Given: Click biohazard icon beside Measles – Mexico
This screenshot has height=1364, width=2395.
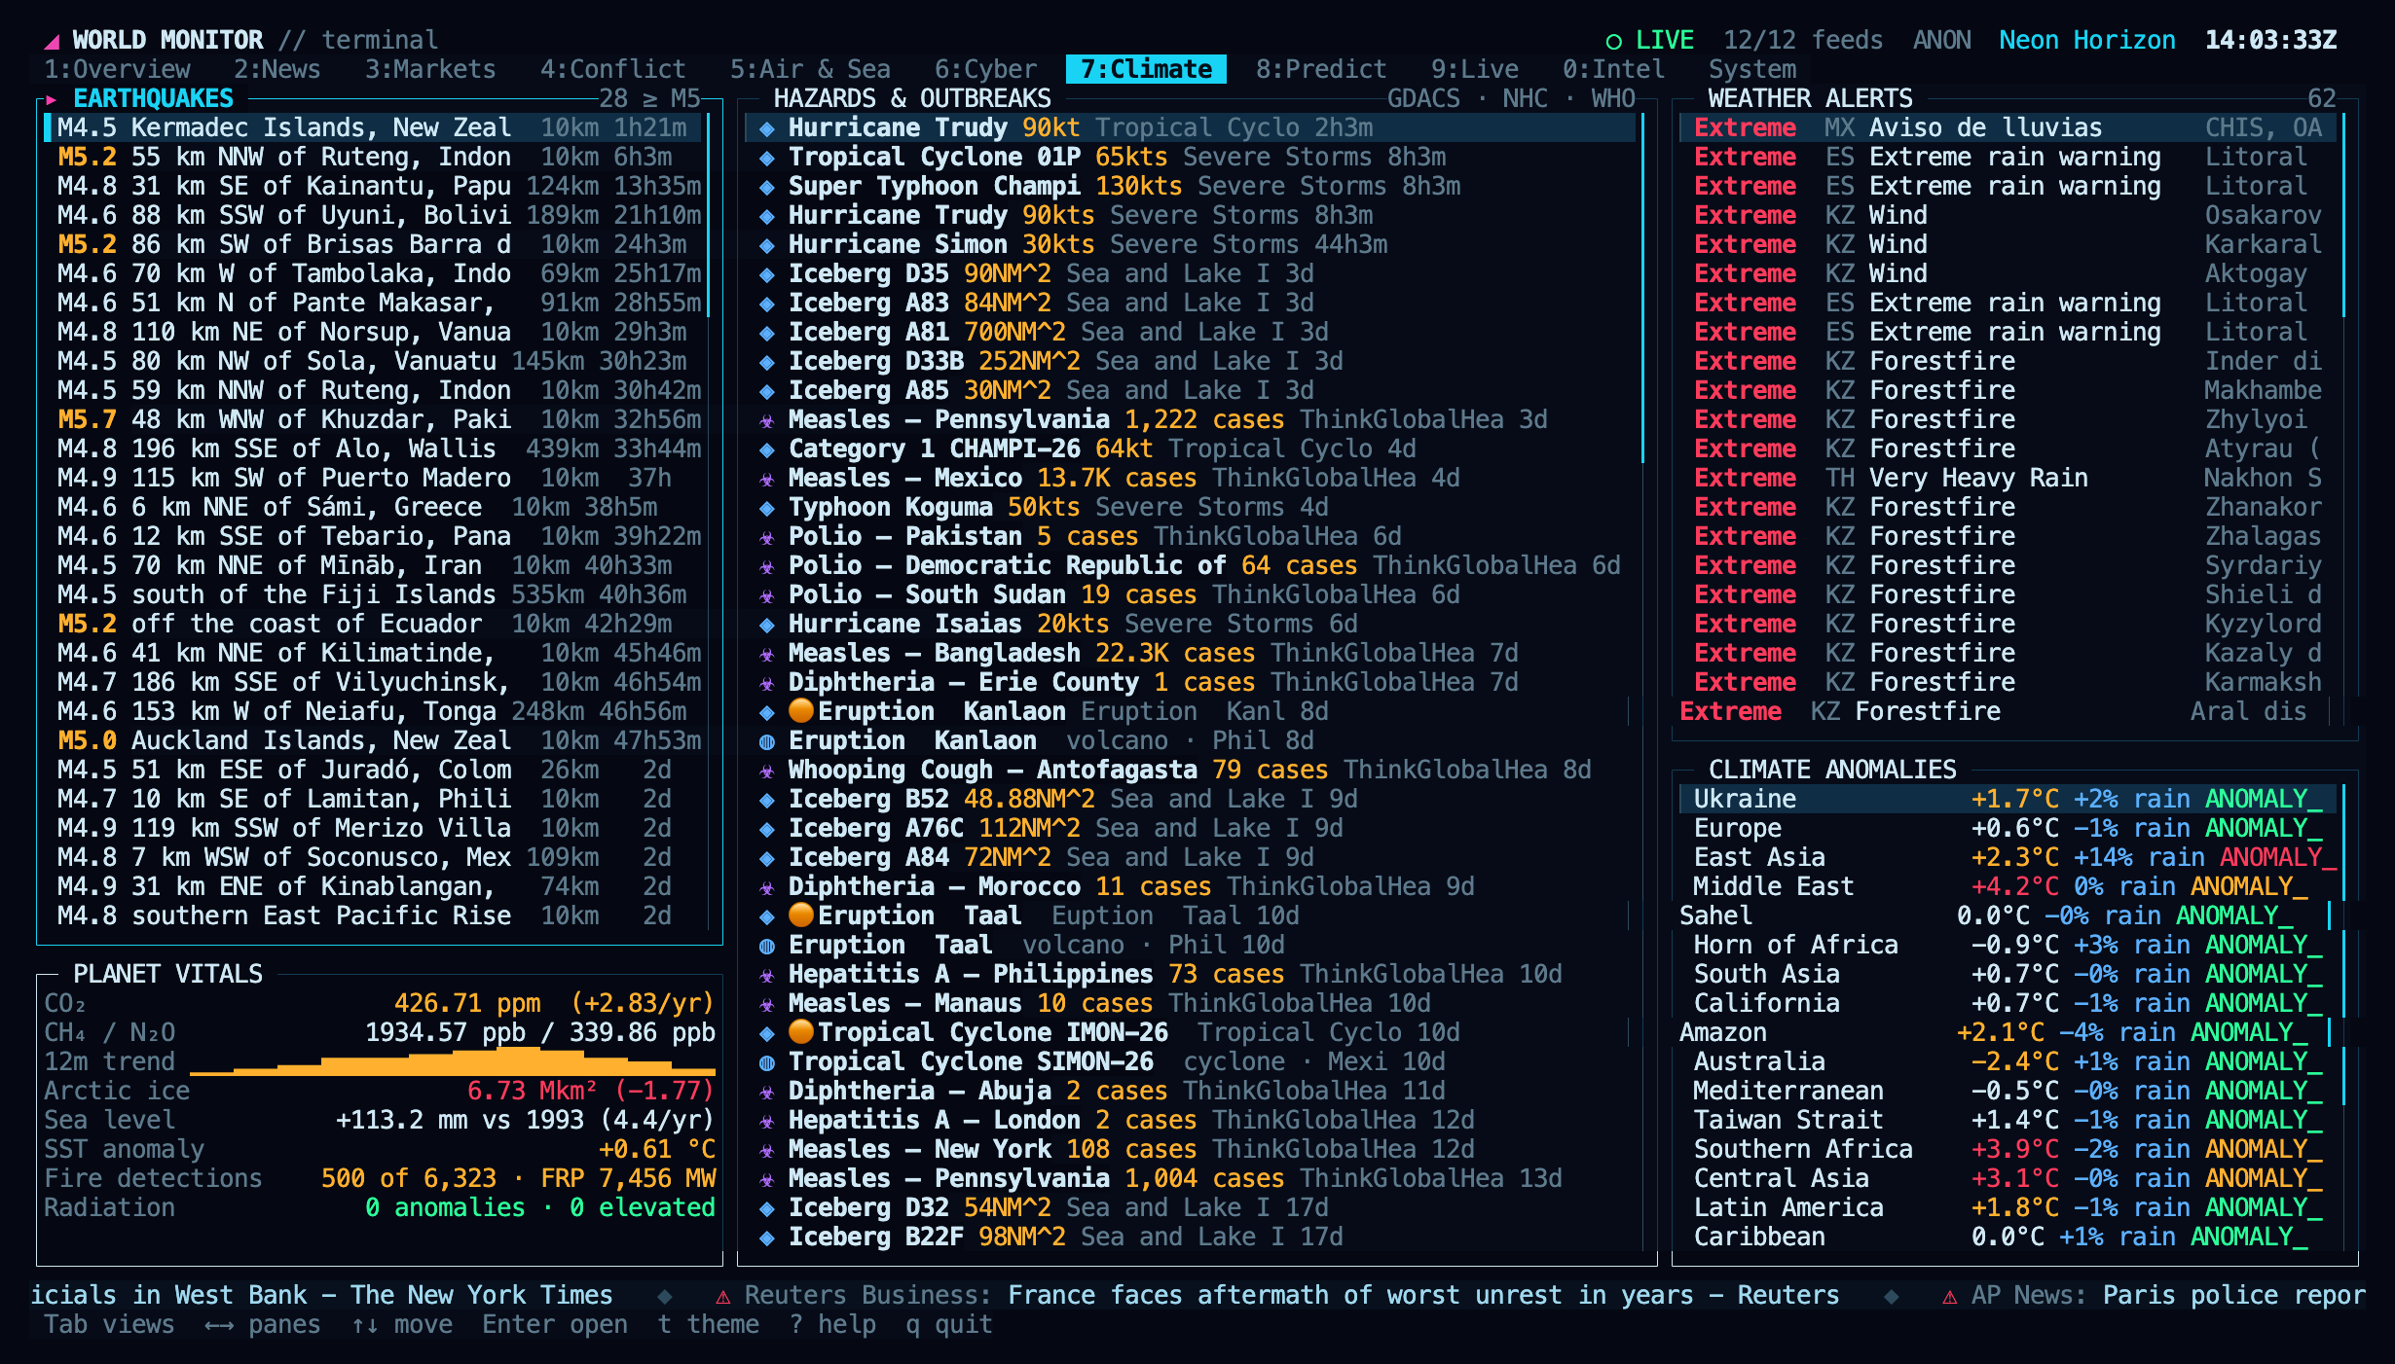Looking at the screenshot, I should click(767, 479).
